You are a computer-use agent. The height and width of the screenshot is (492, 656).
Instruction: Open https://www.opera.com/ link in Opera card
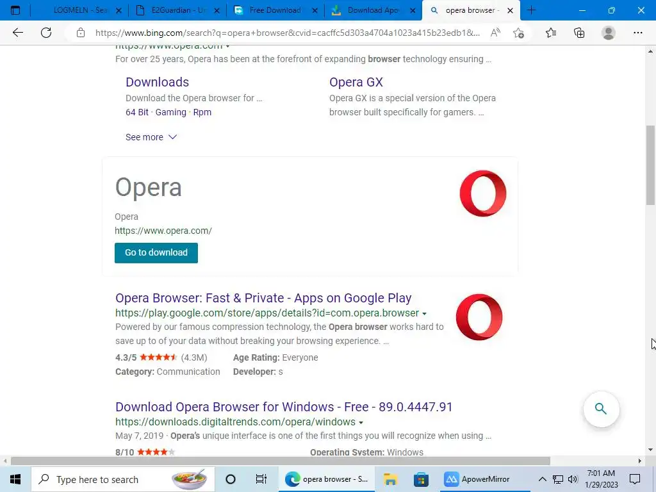pyautogui.click(x=163, y=231)
